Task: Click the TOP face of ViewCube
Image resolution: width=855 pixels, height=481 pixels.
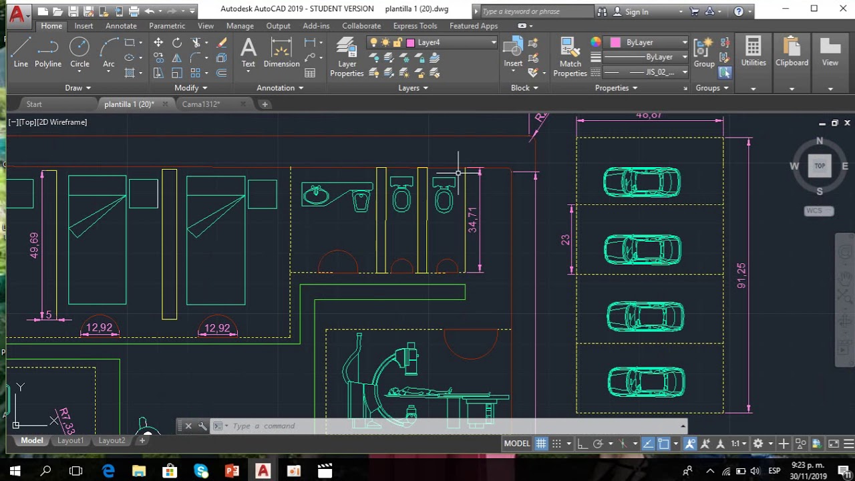Action: tap(820, 166)
